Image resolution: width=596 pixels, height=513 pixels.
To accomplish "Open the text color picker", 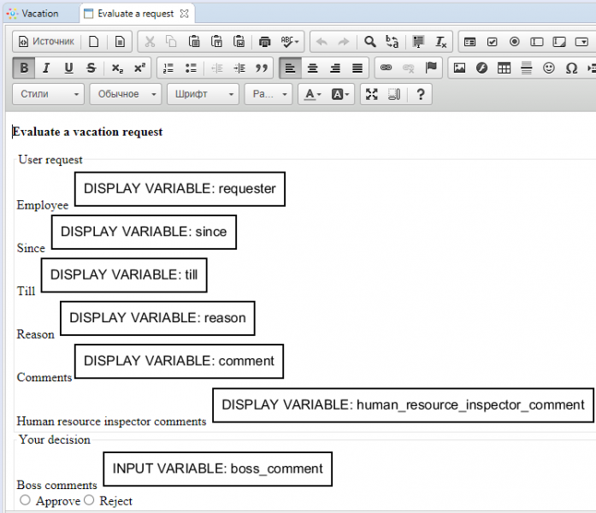I will tap(311, 95).
